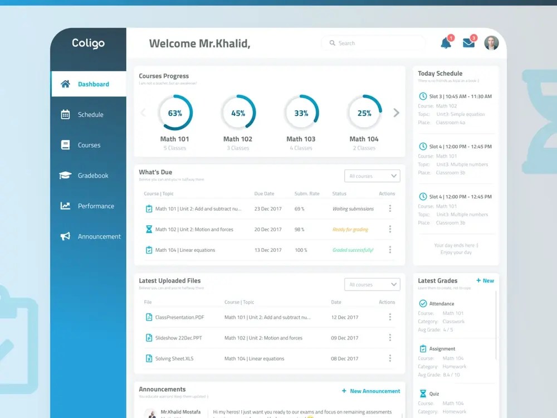Show next courses with right chevron arrow

click(396, 113)
